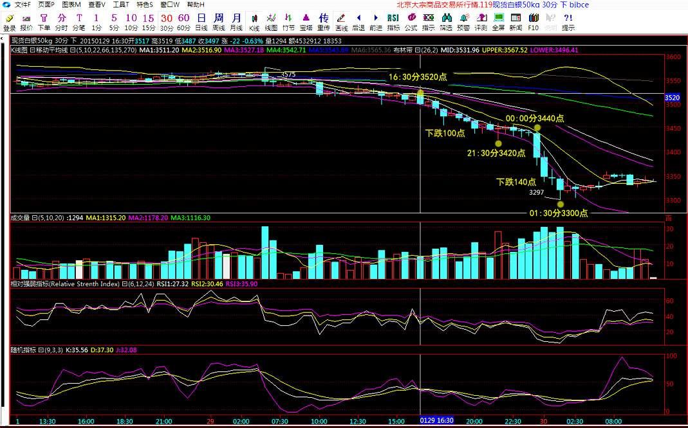Image resolution: width=688 pixels, height=428 pixels.
Task: Choose the 线图 line chart type
Action: coord(271,22)
